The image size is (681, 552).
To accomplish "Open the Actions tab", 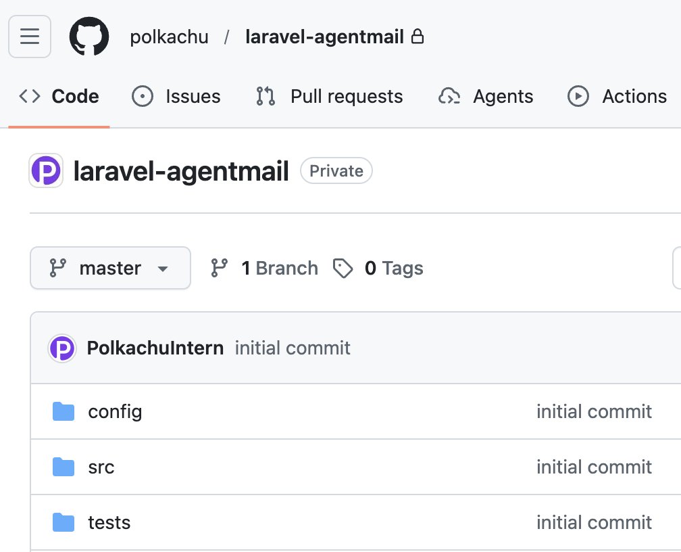I will click(x=617, y=97).
